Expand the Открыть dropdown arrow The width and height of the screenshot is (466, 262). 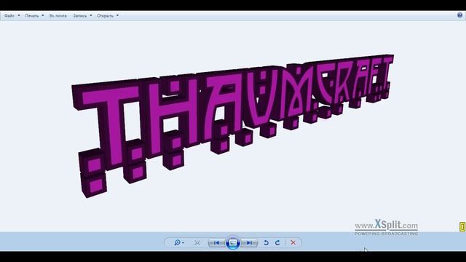(x=118, y=16)
